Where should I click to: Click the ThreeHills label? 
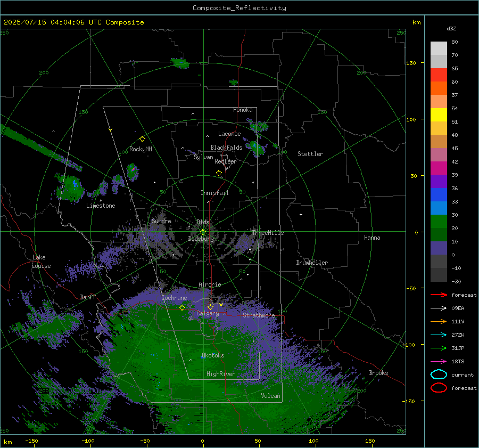pyautogui.click(x=268, y=233)
